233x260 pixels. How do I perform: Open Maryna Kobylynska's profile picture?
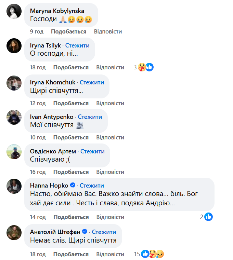14,12
